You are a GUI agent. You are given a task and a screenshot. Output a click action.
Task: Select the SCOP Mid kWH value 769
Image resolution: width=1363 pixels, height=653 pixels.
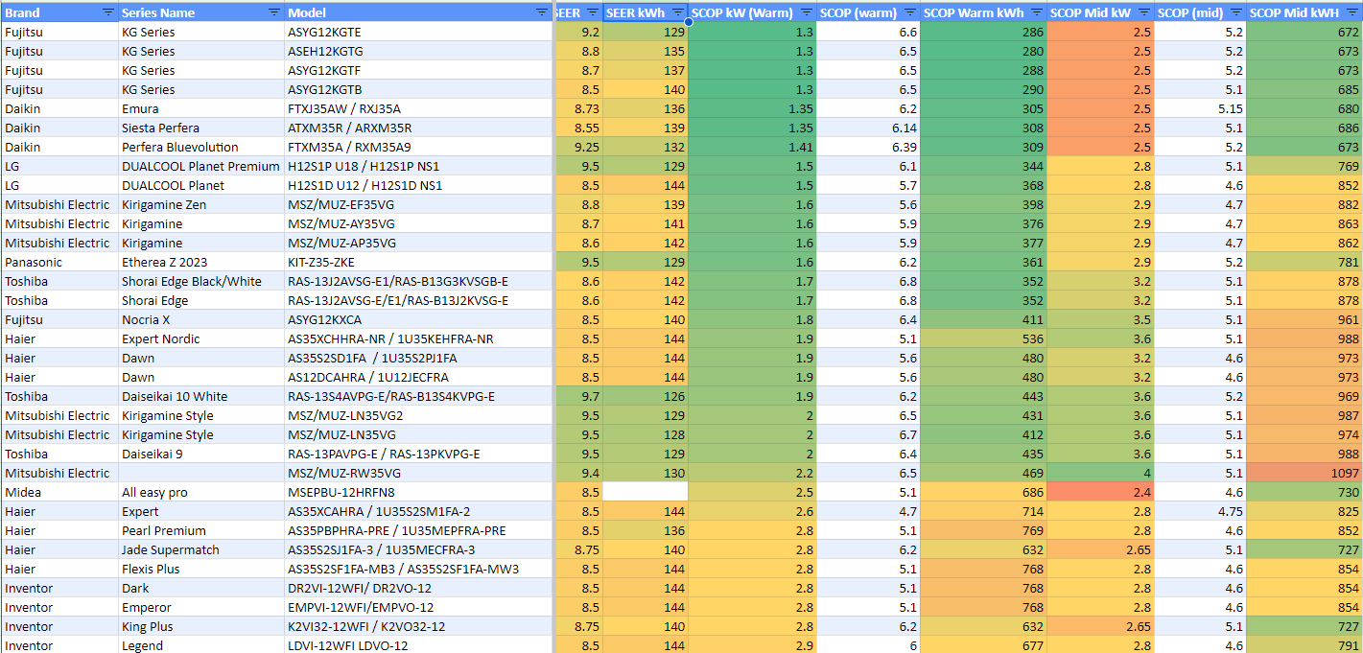[x=1304, y=166]
